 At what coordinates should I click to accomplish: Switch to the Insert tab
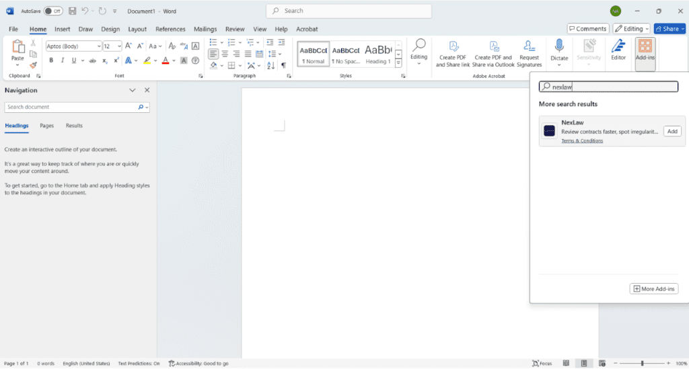63,29
